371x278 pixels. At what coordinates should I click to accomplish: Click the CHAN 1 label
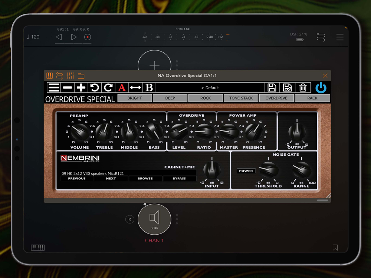pyautogui.click(x=154, y=241)
